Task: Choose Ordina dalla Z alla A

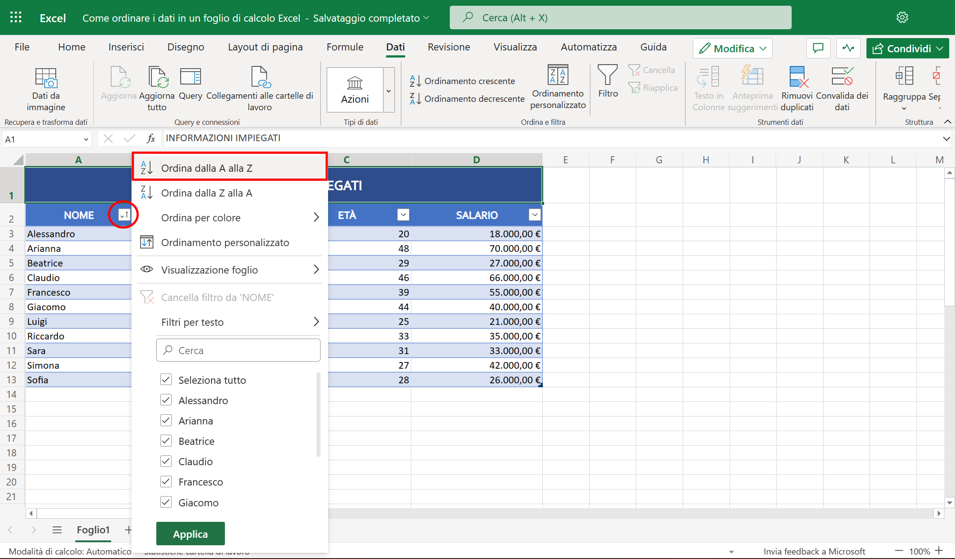Action: [x=206, y=193]
